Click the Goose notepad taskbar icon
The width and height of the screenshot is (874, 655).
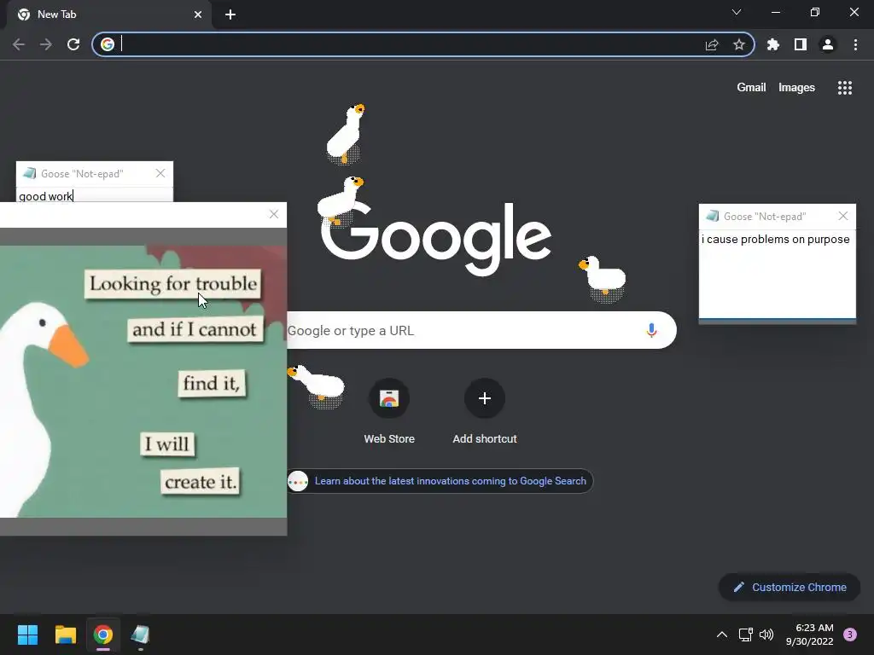(x=140, y=635)
